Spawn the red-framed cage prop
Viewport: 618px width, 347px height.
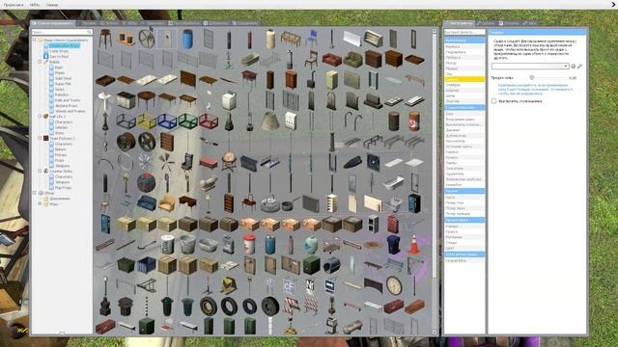click(x=209, y=120)
